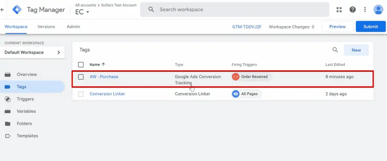Click the All accounts breadcrumb link
387x161 pixels.
coord(86,5)
